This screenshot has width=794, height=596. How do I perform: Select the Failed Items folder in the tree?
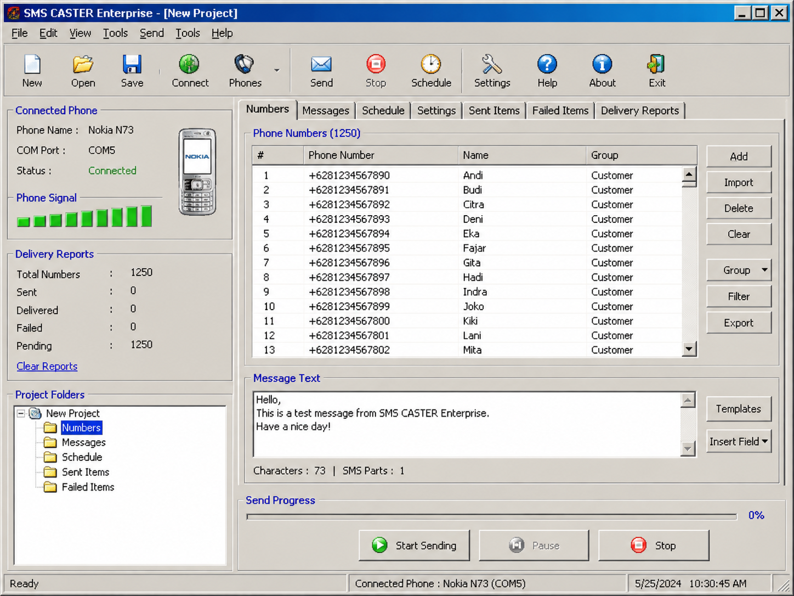(88, 487)
